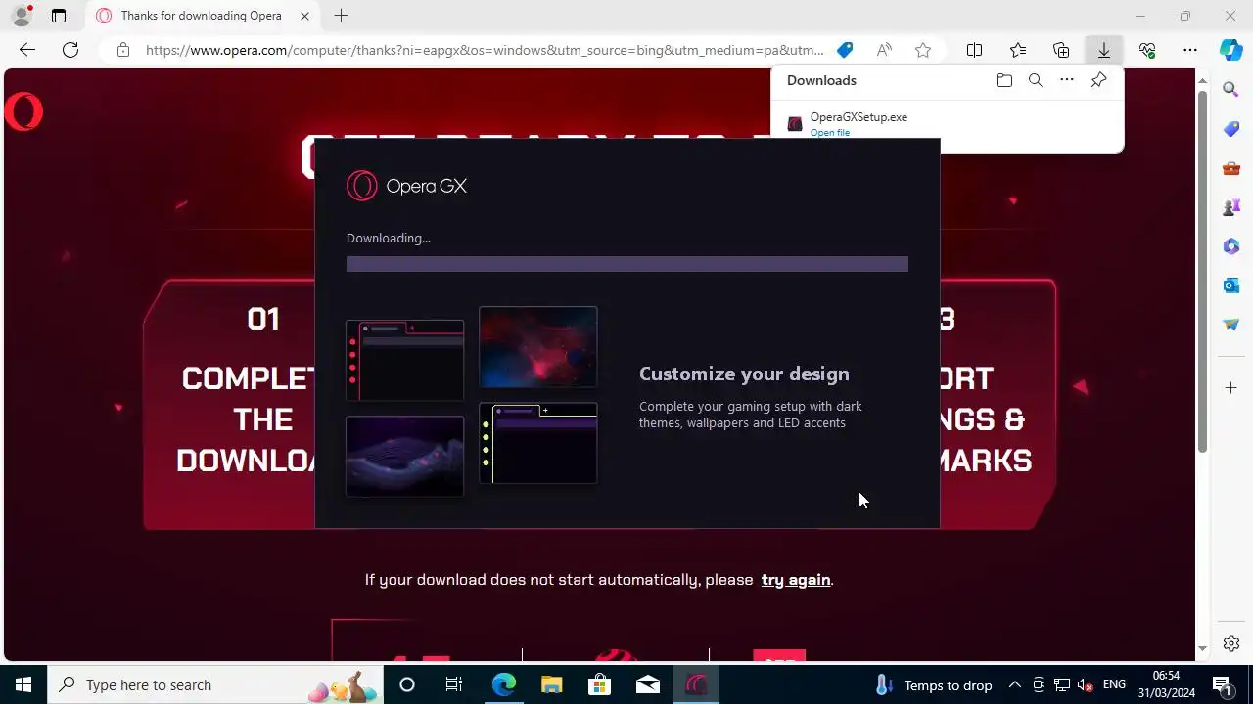Close the Thanks for downloading Opera tab
The height and width of the screenshot is (704, 1253).
(304, 16)
